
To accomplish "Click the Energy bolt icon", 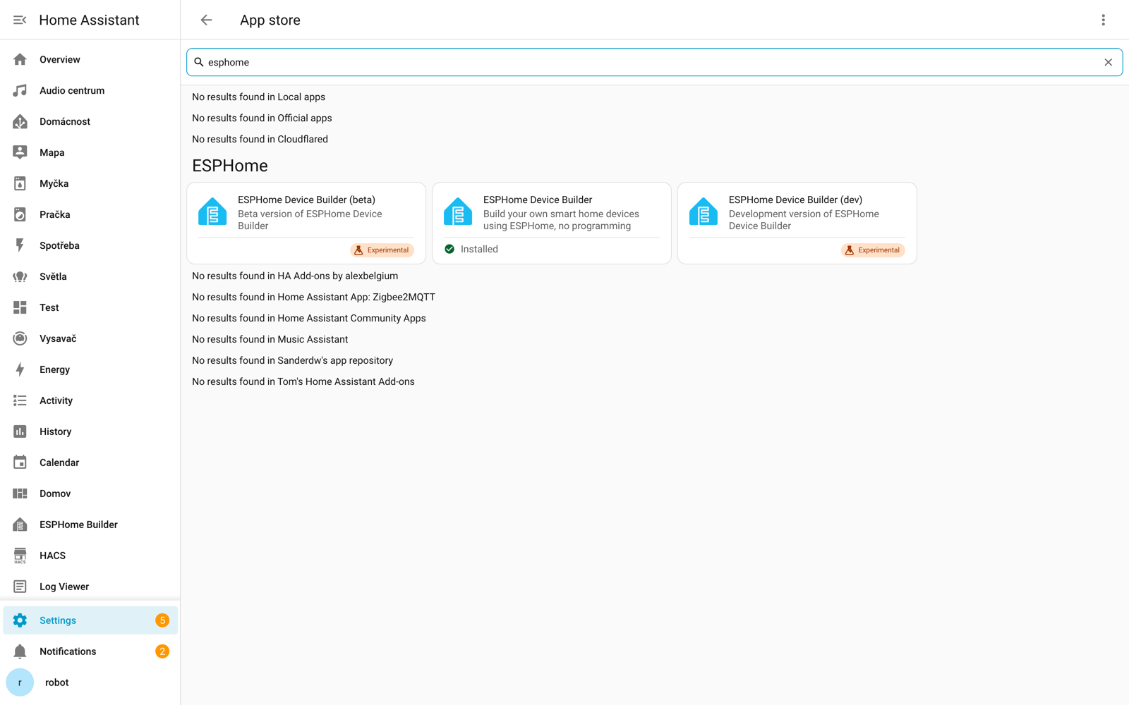I will (20, 369).
